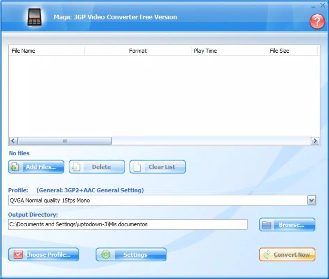Click the Add Files button
Image resolution: width=329 pixels, height=279 pixels.
pos(36,167)
